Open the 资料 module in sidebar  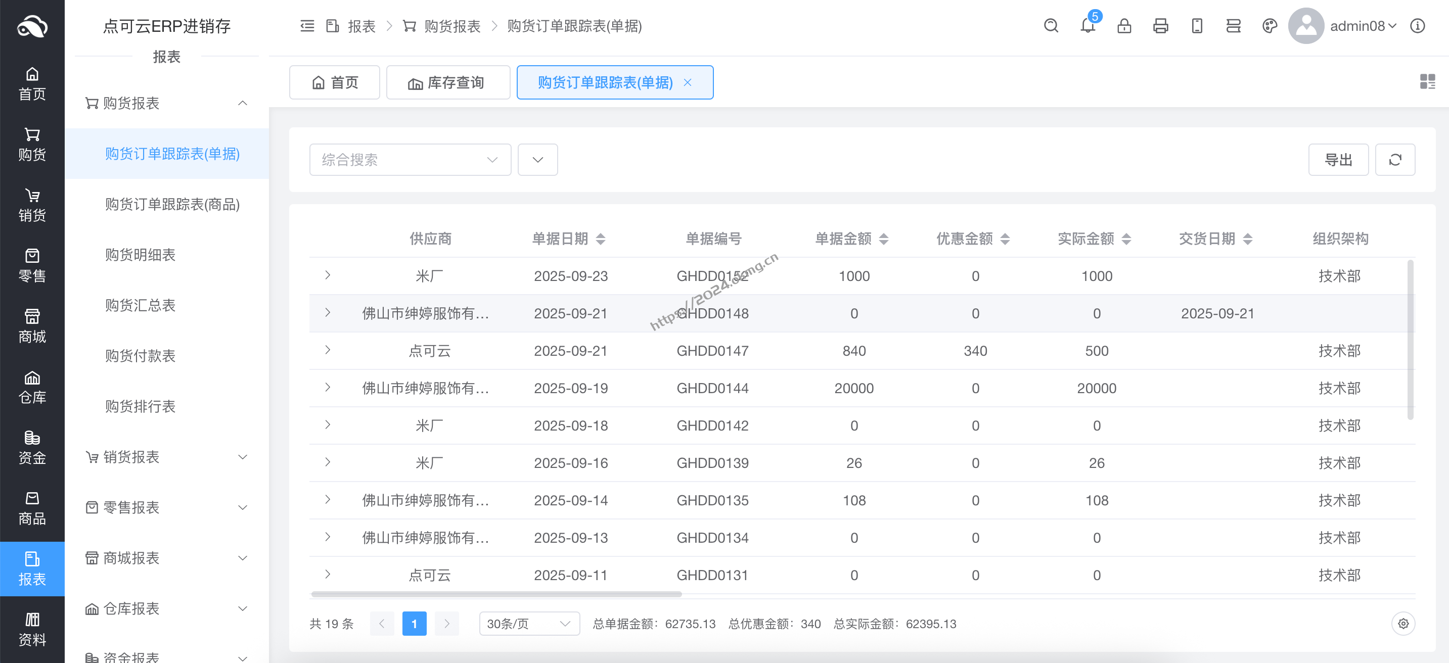(32, 630)
